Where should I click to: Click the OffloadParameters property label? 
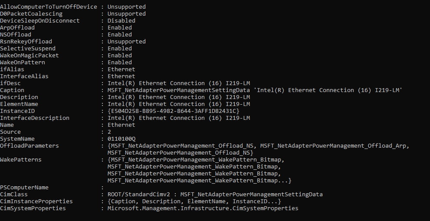pos(30,146)
